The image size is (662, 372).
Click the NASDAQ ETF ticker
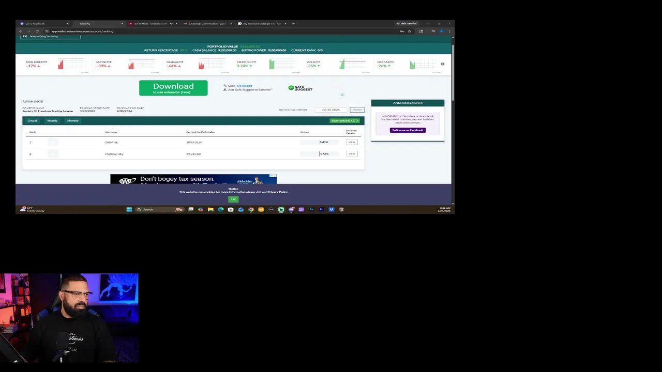tap(175, 64)
